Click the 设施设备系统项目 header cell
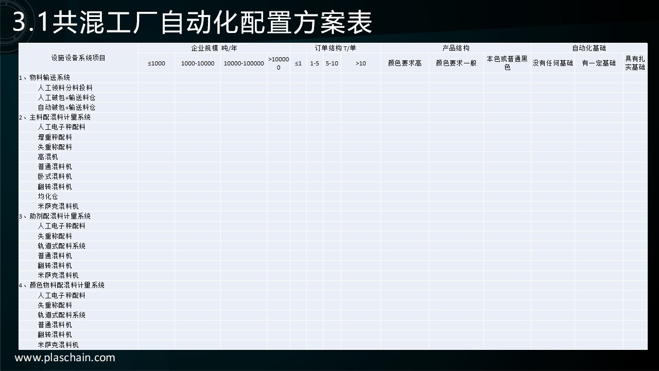Viewport: 659px width, 371px height. [x=78, y=58]
